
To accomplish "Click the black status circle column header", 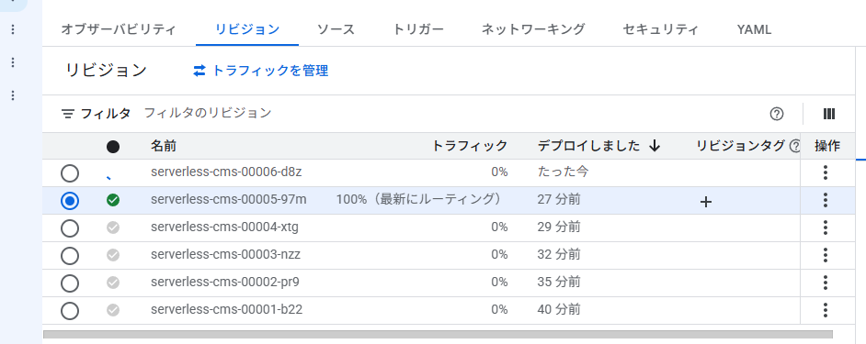I will coord(113,147).
